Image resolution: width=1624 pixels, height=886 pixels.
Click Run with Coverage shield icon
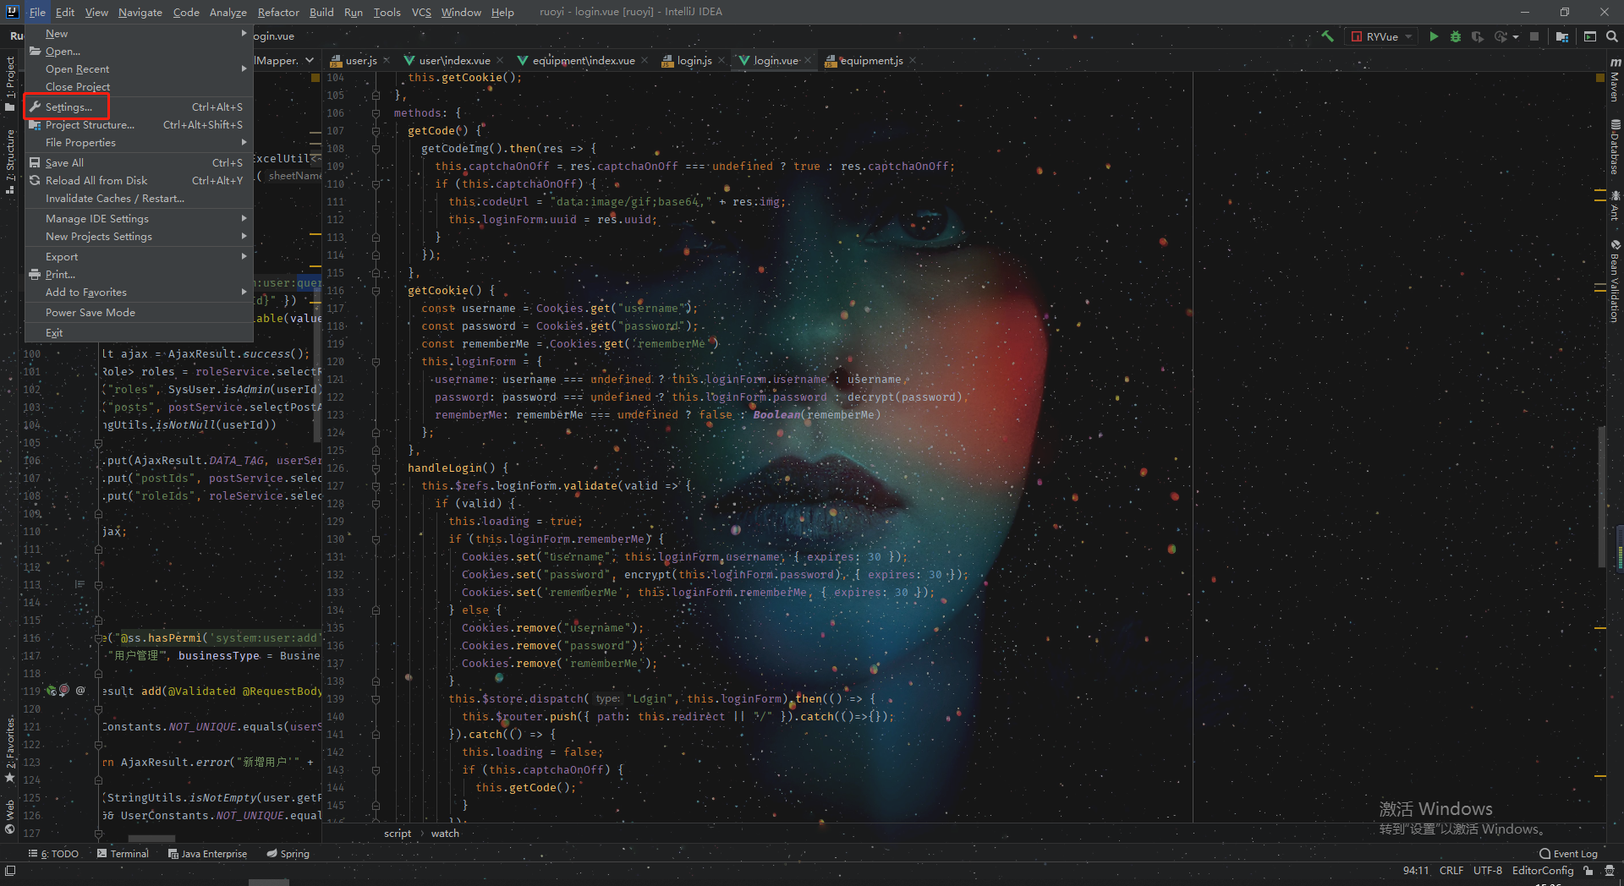click(1478, 36)
